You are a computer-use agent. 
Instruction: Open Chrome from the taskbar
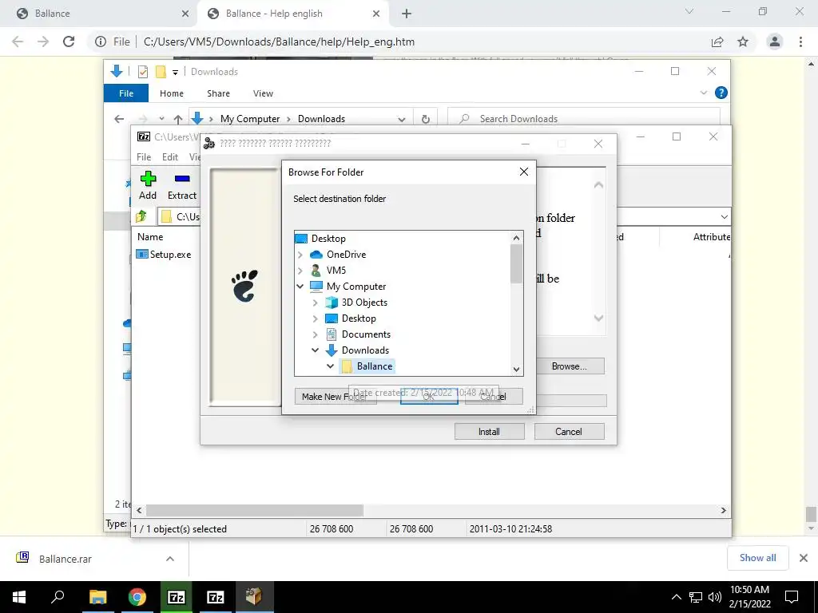tap(137, 597)
